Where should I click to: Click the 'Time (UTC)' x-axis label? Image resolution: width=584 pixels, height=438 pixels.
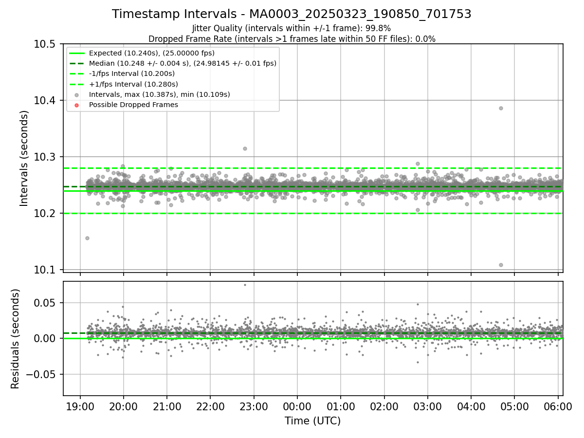[x=313, y=421]
